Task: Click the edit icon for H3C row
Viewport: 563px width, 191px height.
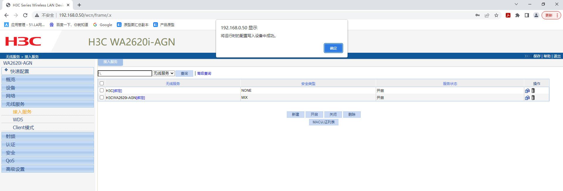Action: (527, 91)
